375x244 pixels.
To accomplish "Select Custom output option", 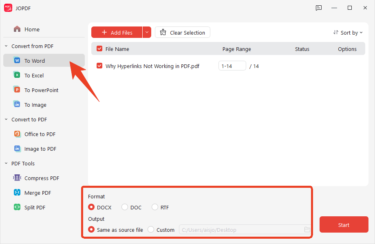I will coord(151,229).
